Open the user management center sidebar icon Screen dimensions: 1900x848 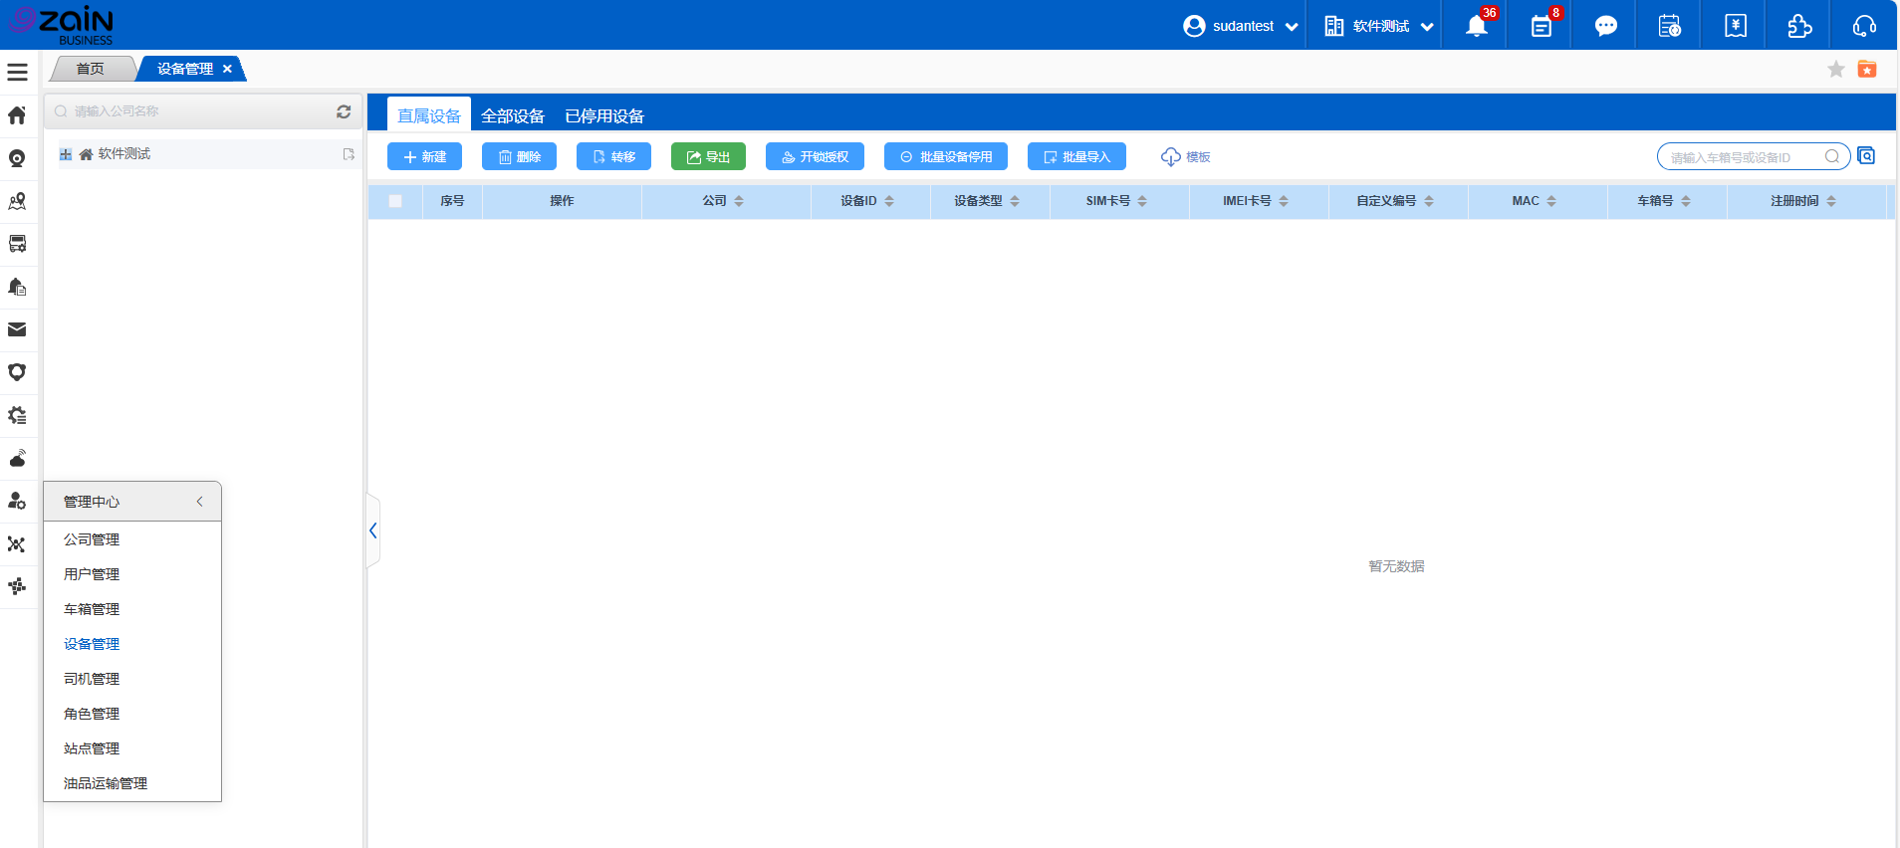pyautogui.click(x=17, y=501)
